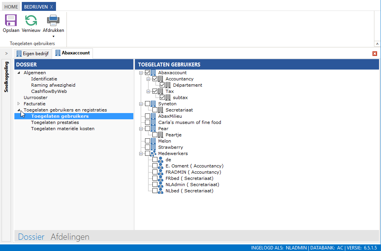Viewport: 381px width, 251px height.
Task: Switch to the HOME tab
Action: pyautogui.click(x=11, y=7)
